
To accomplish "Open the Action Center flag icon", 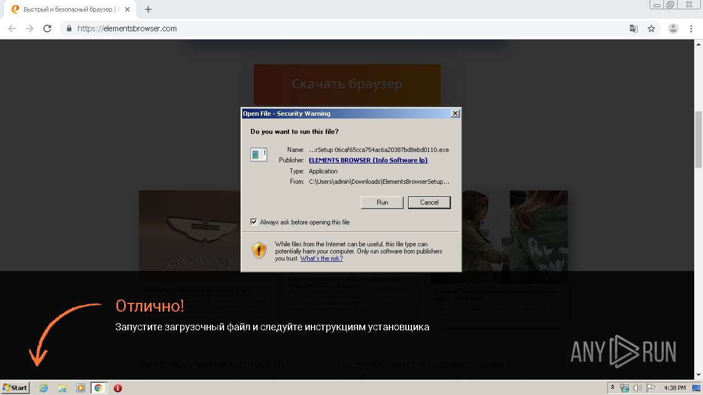I will pyautogui.click(x=651, y=388).
